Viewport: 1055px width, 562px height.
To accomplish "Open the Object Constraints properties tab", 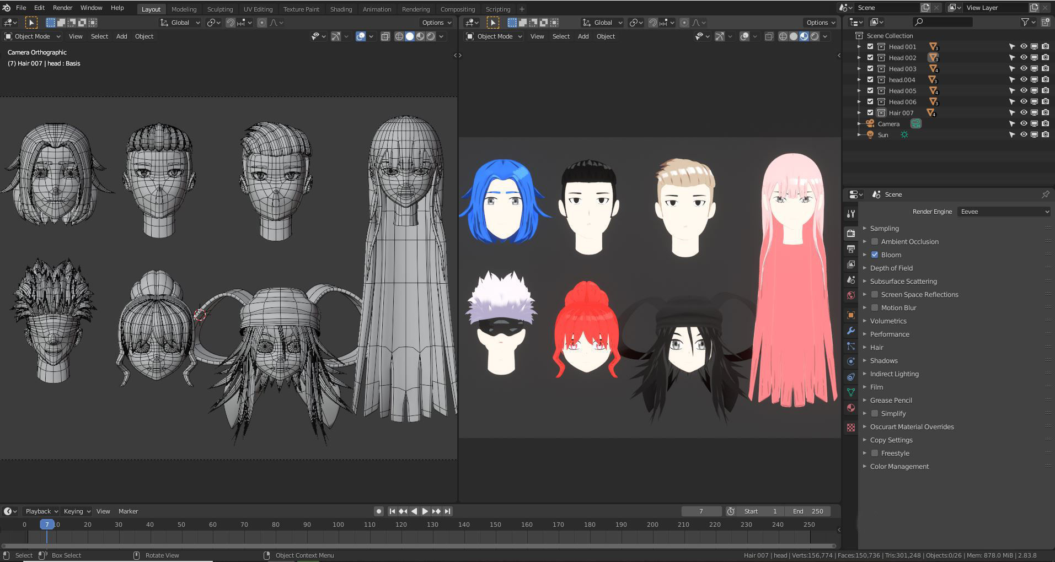I will 850,377.
